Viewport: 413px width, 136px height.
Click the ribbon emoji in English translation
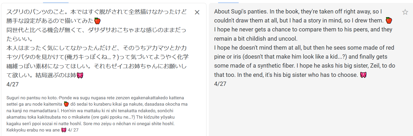363,75
